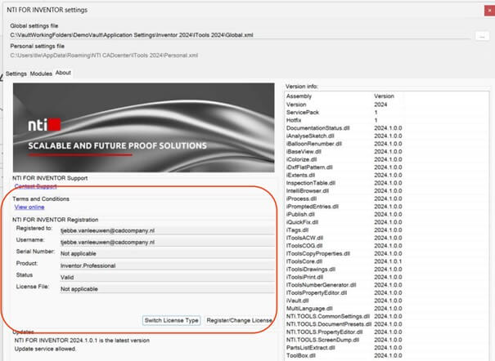This screenshot has height=361, width=495.
Task: Select the iAnalyseSketch.dll row
Action: tap(387, 136)
